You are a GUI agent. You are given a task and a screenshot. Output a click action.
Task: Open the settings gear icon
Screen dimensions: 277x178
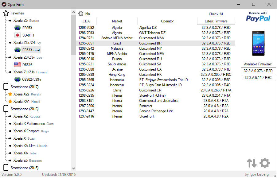pos(265,163)
